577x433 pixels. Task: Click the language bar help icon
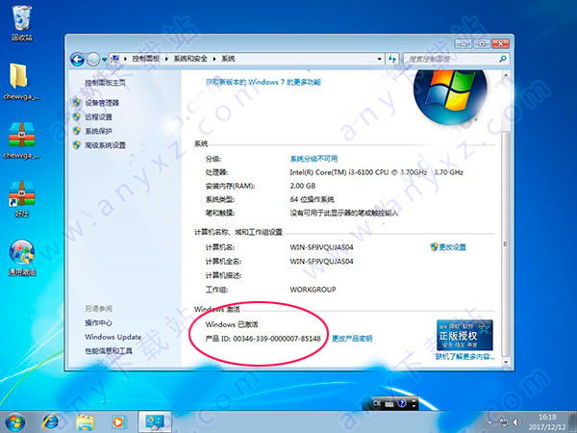coord(402,403)
